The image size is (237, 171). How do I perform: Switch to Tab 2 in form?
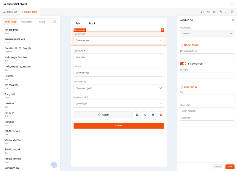coord(92,23)
